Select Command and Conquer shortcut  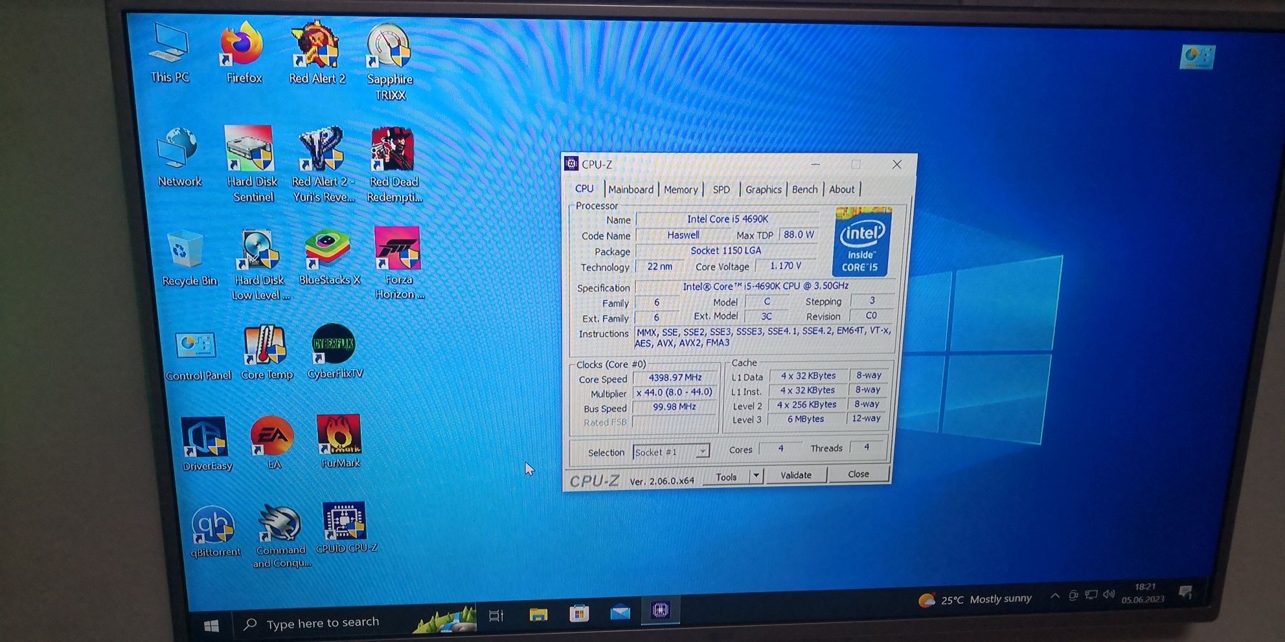(x=281, y=537)
